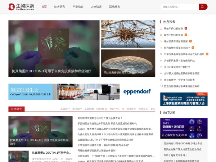Viewport: 216px width, 162px height.
Task: Open interview 美的生物医疗两大绝招直击行业痛点
Action: click(x=183, y=149)
